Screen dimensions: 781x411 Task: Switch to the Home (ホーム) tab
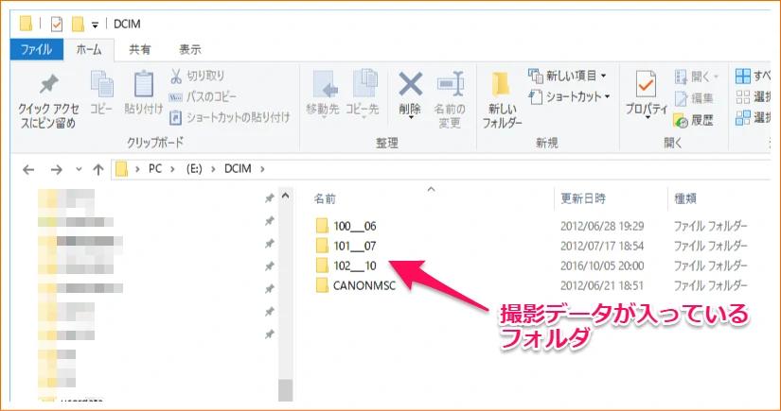click(x=89, y=49)
